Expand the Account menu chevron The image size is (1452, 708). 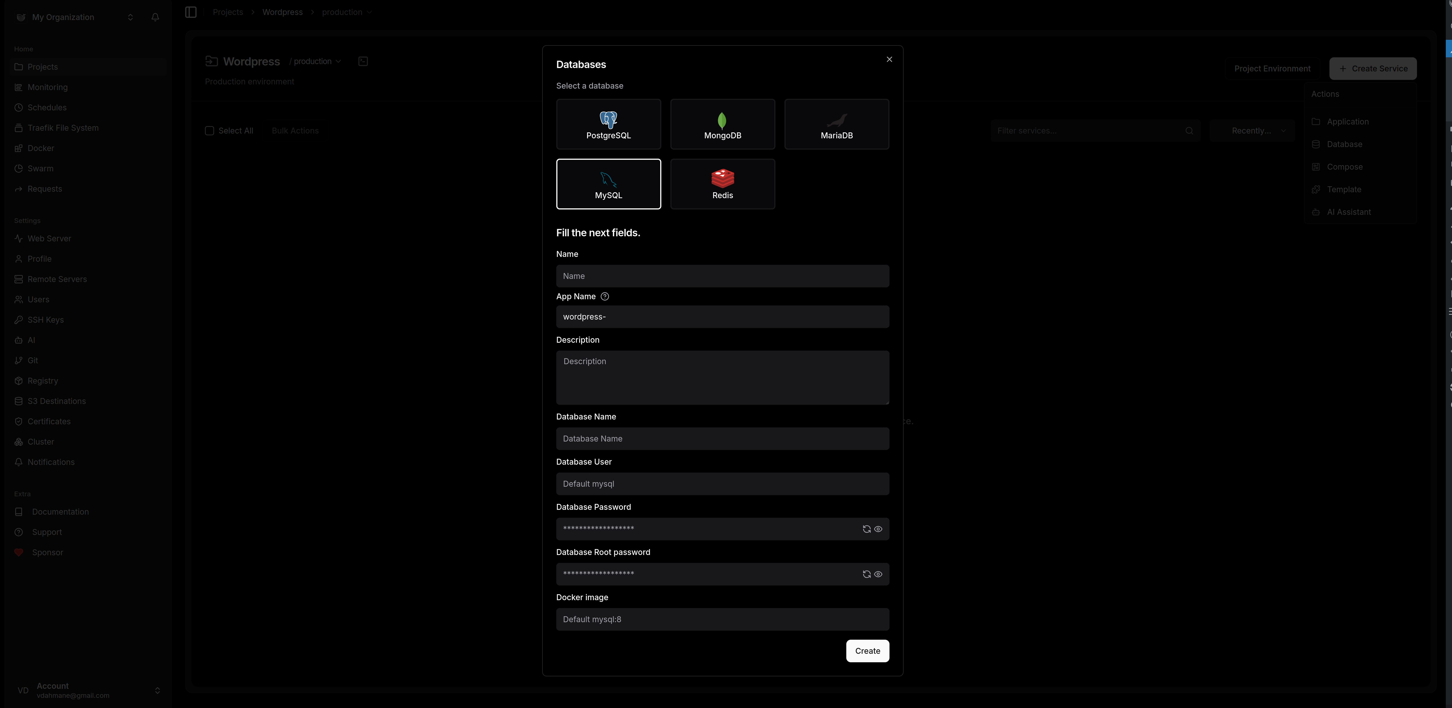157,690
